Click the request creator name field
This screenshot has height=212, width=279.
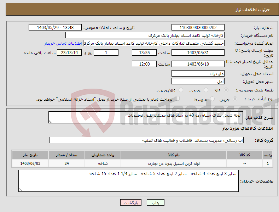(154, 43)
